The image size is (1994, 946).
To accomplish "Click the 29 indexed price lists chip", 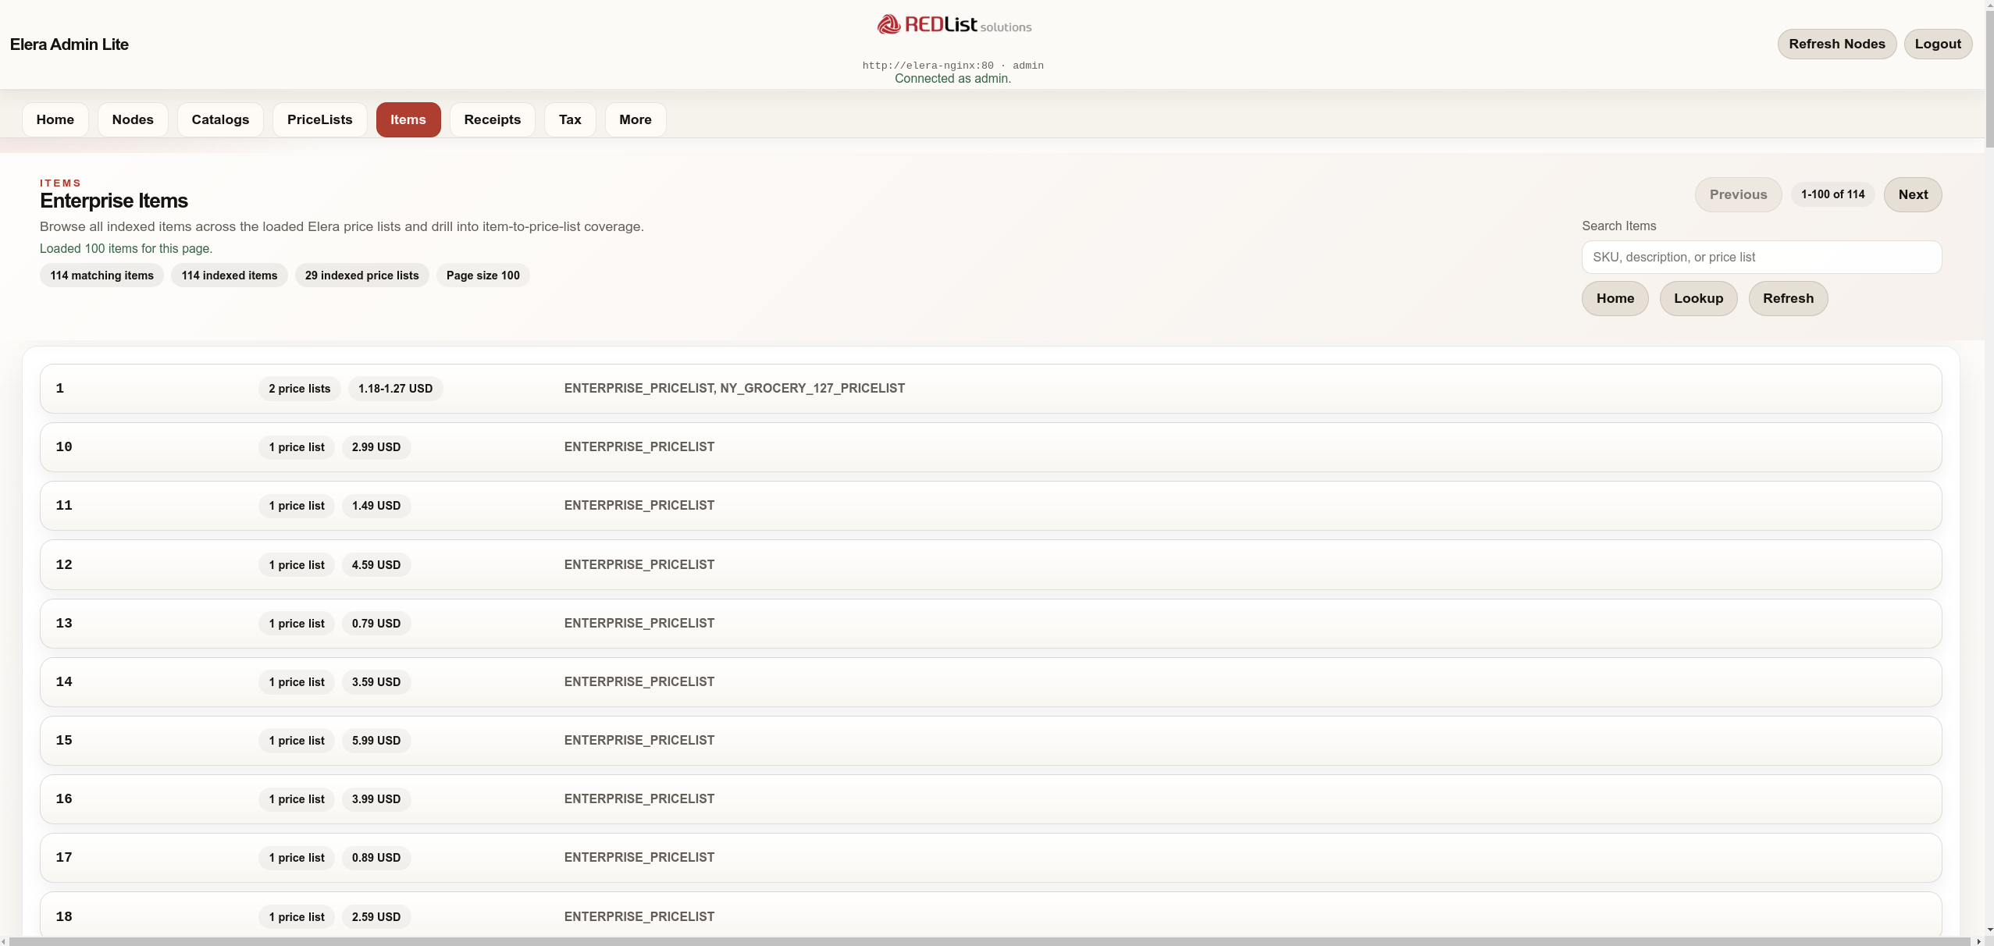I will (361, 276).
